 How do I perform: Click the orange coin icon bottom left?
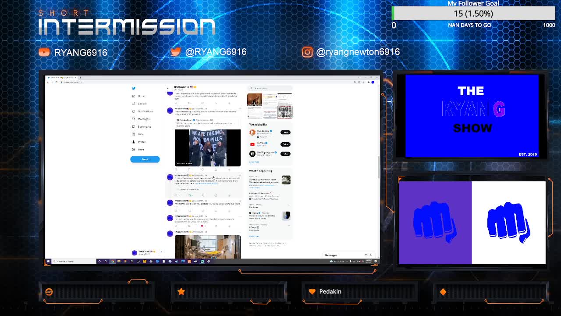[x=49, y=292]
